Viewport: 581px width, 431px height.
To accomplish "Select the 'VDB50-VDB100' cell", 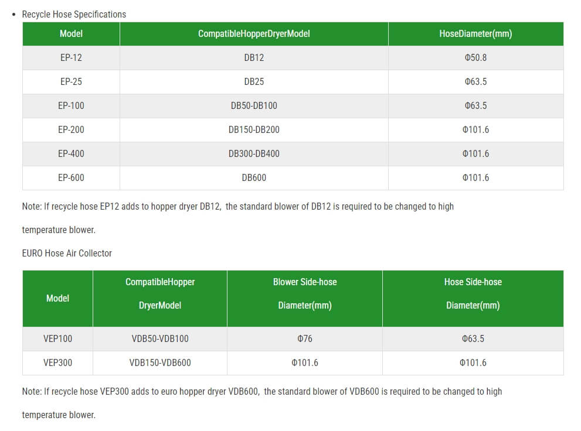I will click(160, 339).
